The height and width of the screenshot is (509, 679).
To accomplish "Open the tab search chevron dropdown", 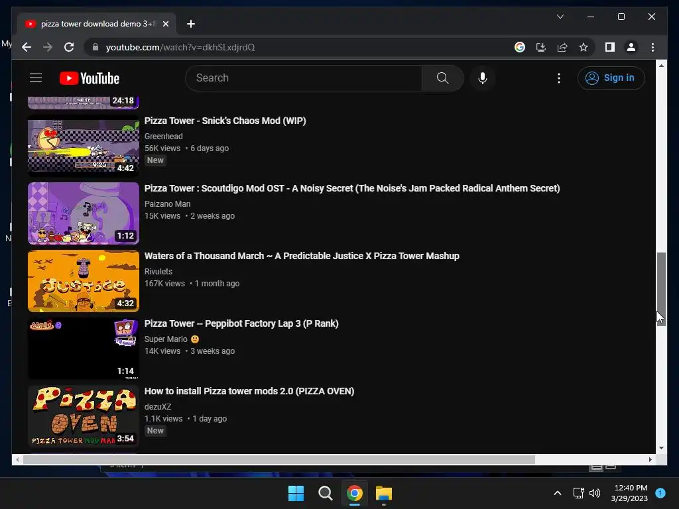I will point(560,17).
